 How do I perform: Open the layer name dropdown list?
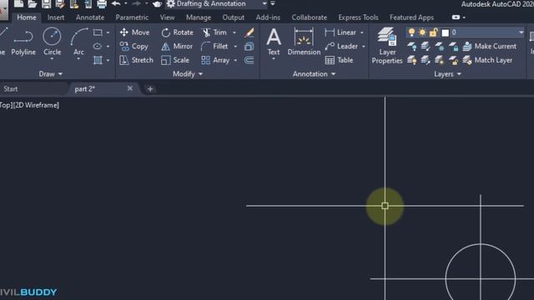coord(521,32)
